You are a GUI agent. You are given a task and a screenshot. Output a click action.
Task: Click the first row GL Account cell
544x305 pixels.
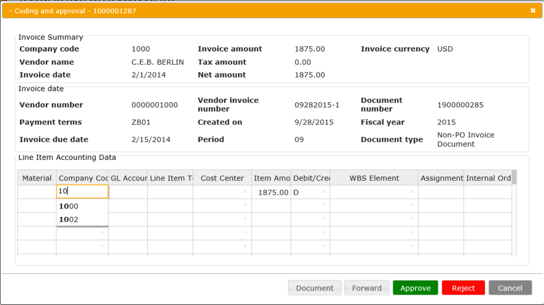(128, 192)
